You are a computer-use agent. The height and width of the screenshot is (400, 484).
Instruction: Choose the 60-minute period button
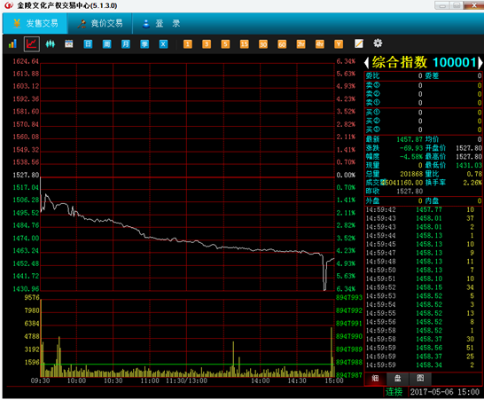click(x=282, y=44)
